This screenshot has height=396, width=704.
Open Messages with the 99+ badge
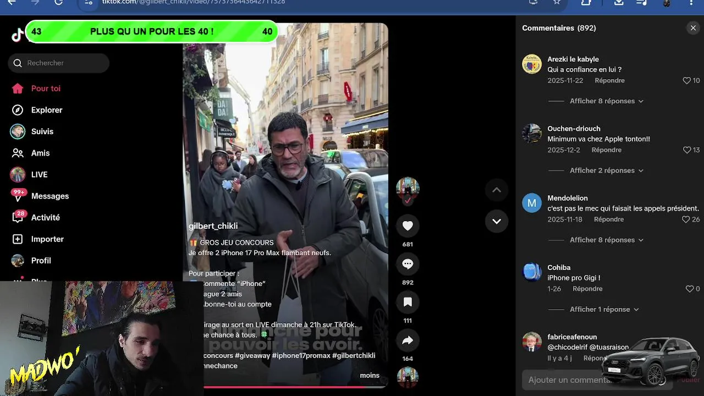pos(50,196)
